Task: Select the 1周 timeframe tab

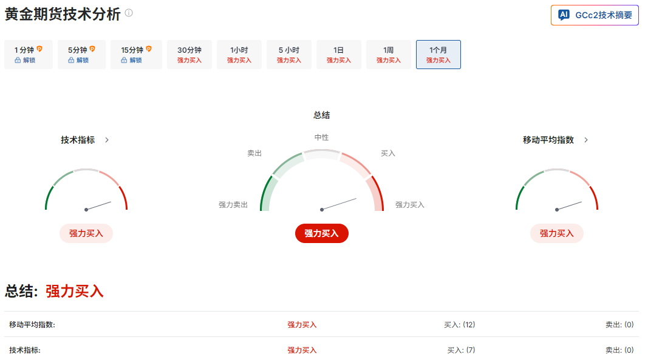Action: [x=388, y=55]
